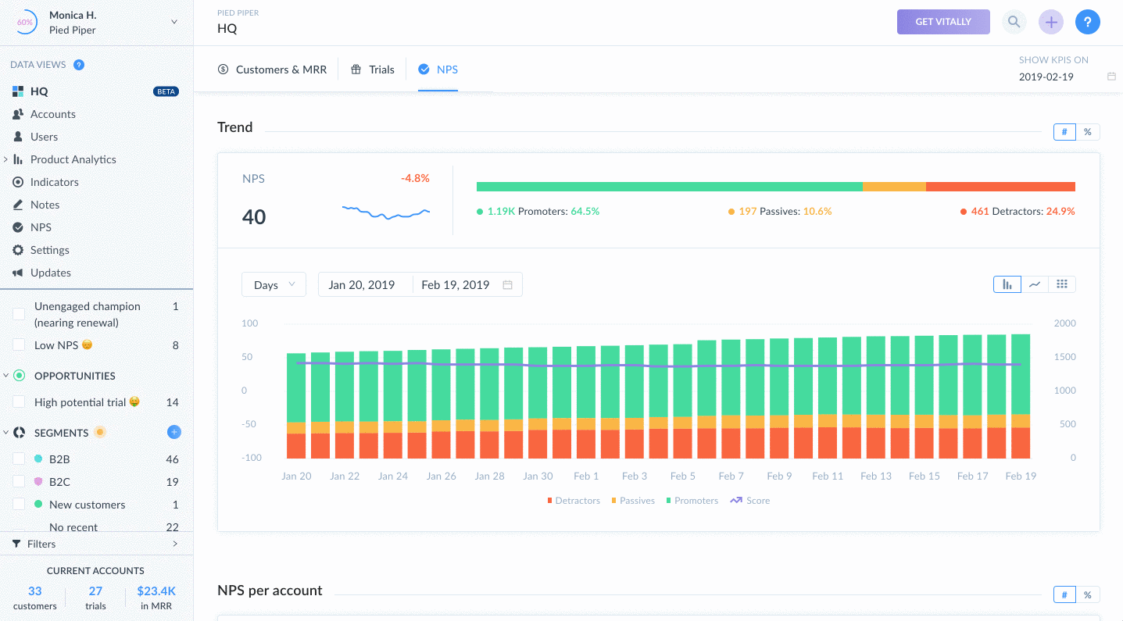Click the calendar icon beside Show KPIs date

pos(1111,77)
